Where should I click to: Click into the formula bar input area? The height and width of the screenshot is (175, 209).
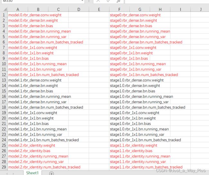click(x=167, y=1)
